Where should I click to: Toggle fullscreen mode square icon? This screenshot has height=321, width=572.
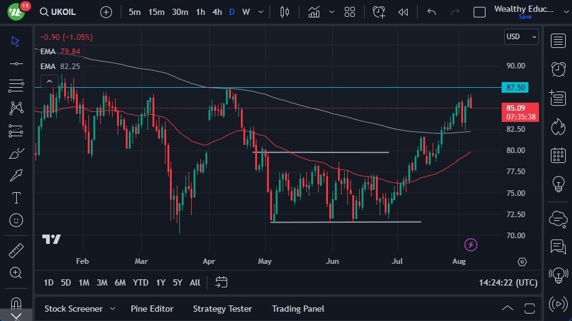tap(479, 12)
